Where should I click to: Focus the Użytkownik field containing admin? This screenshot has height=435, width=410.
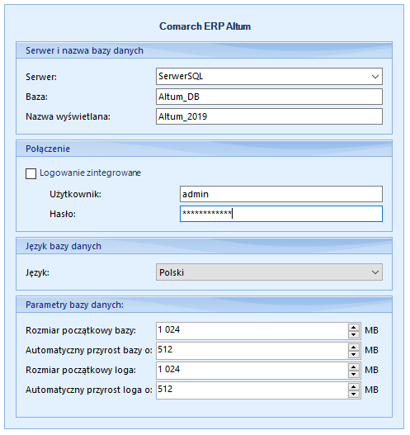pos(281,194)
